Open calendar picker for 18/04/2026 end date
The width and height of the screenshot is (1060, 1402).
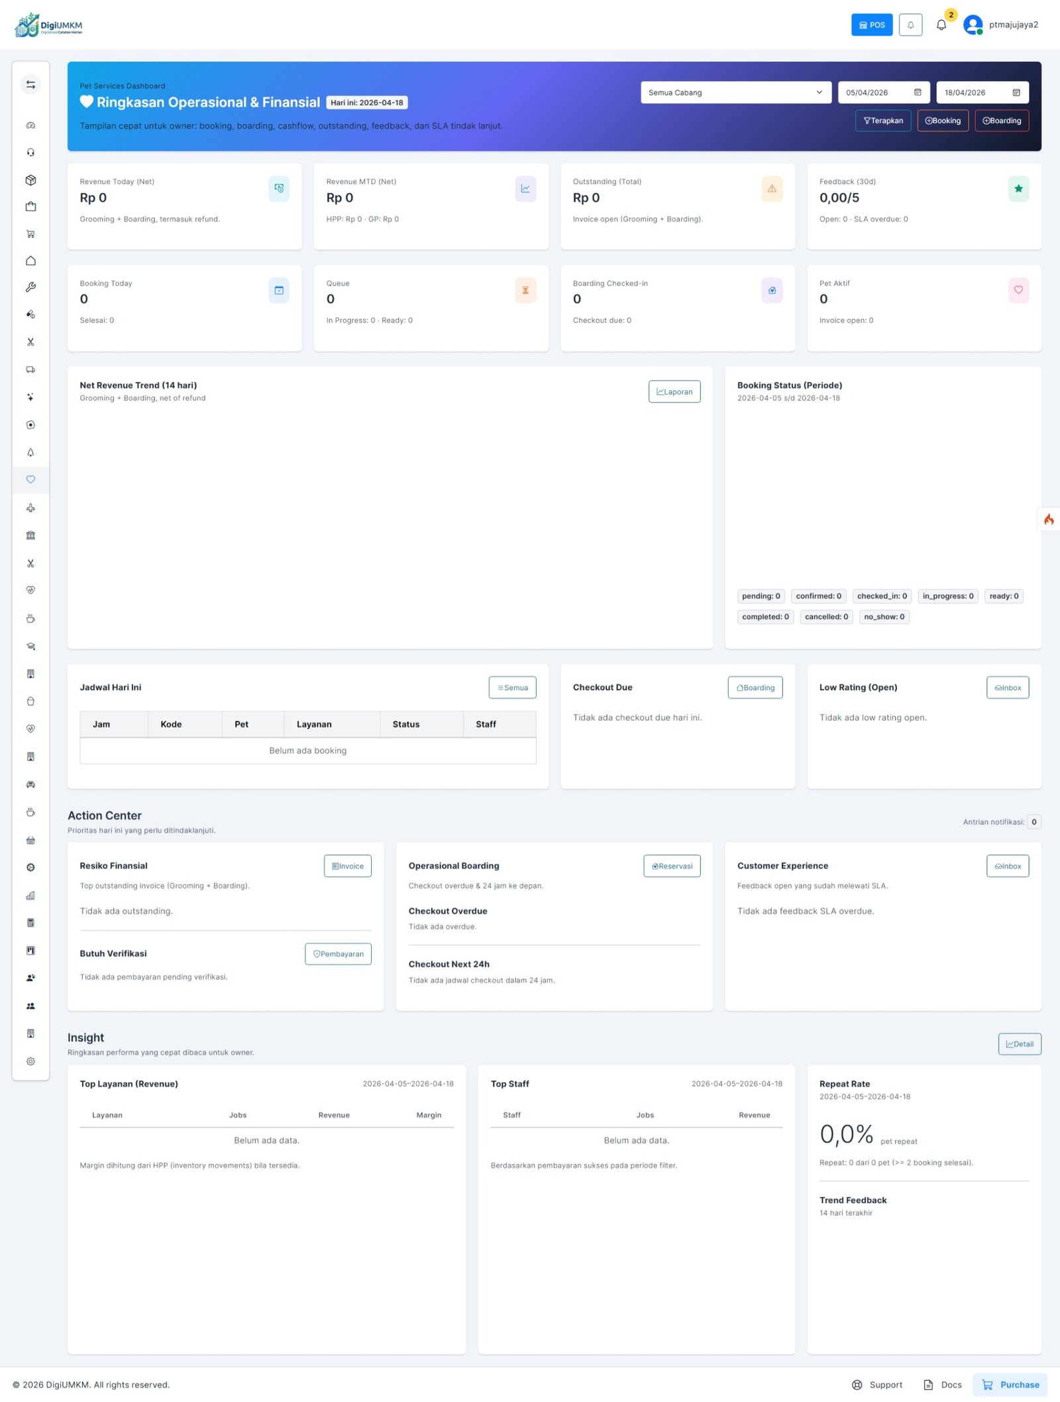[x=1016, y=93]
